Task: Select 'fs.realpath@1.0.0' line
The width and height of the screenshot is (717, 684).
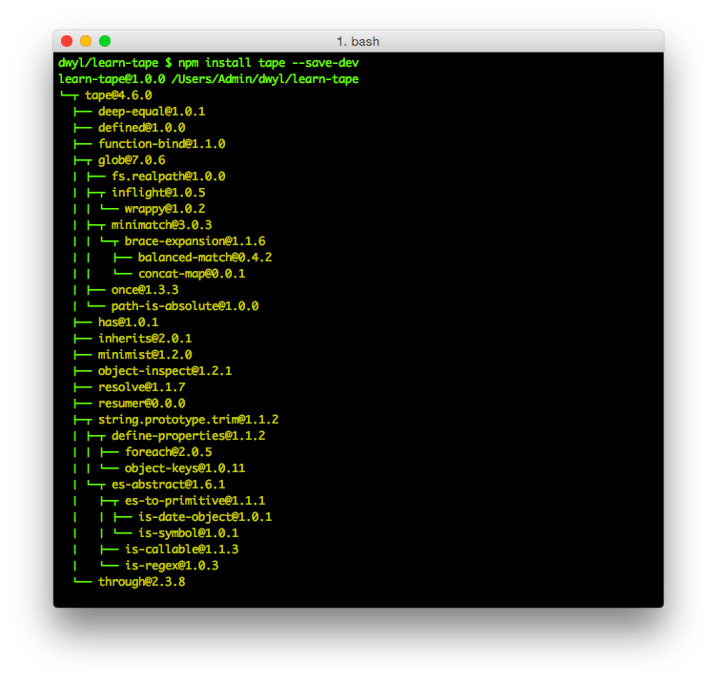Action: (169, 176)
